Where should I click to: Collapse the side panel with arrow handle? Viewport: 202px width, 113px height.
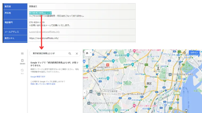(85, 93)
